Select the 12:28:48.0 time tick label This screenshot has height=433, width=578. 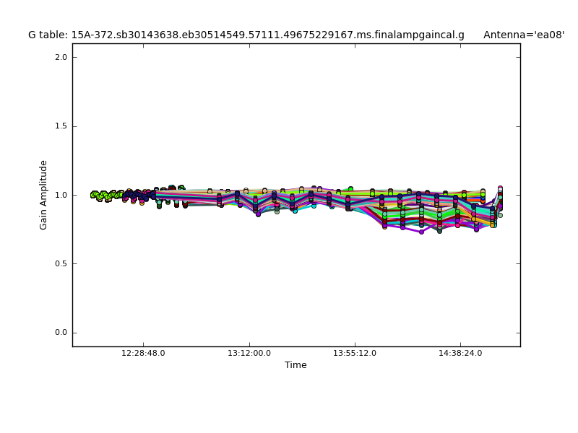coord(143,354)
